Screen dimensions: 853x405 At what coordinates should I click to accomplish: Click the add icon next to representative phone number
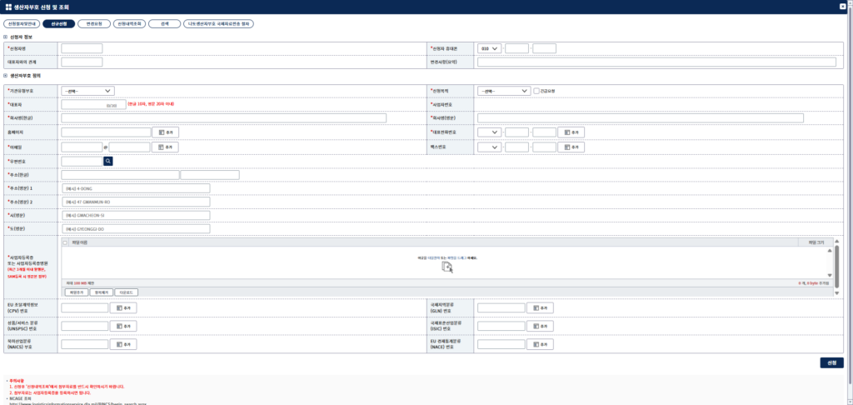tap(571, 132)
